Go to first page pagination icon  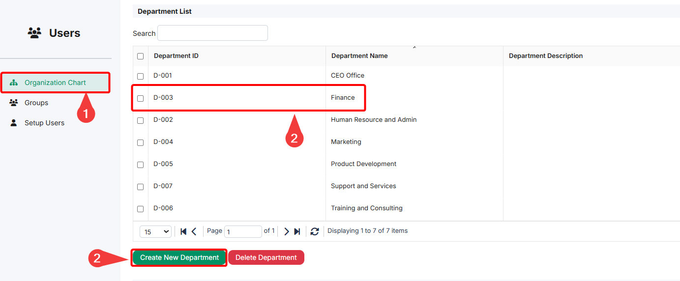[x=183, y=231]
